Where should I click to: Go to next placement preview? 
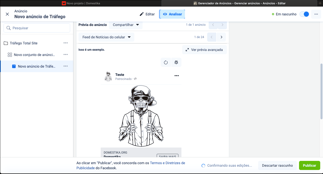(x=221, y=37)
